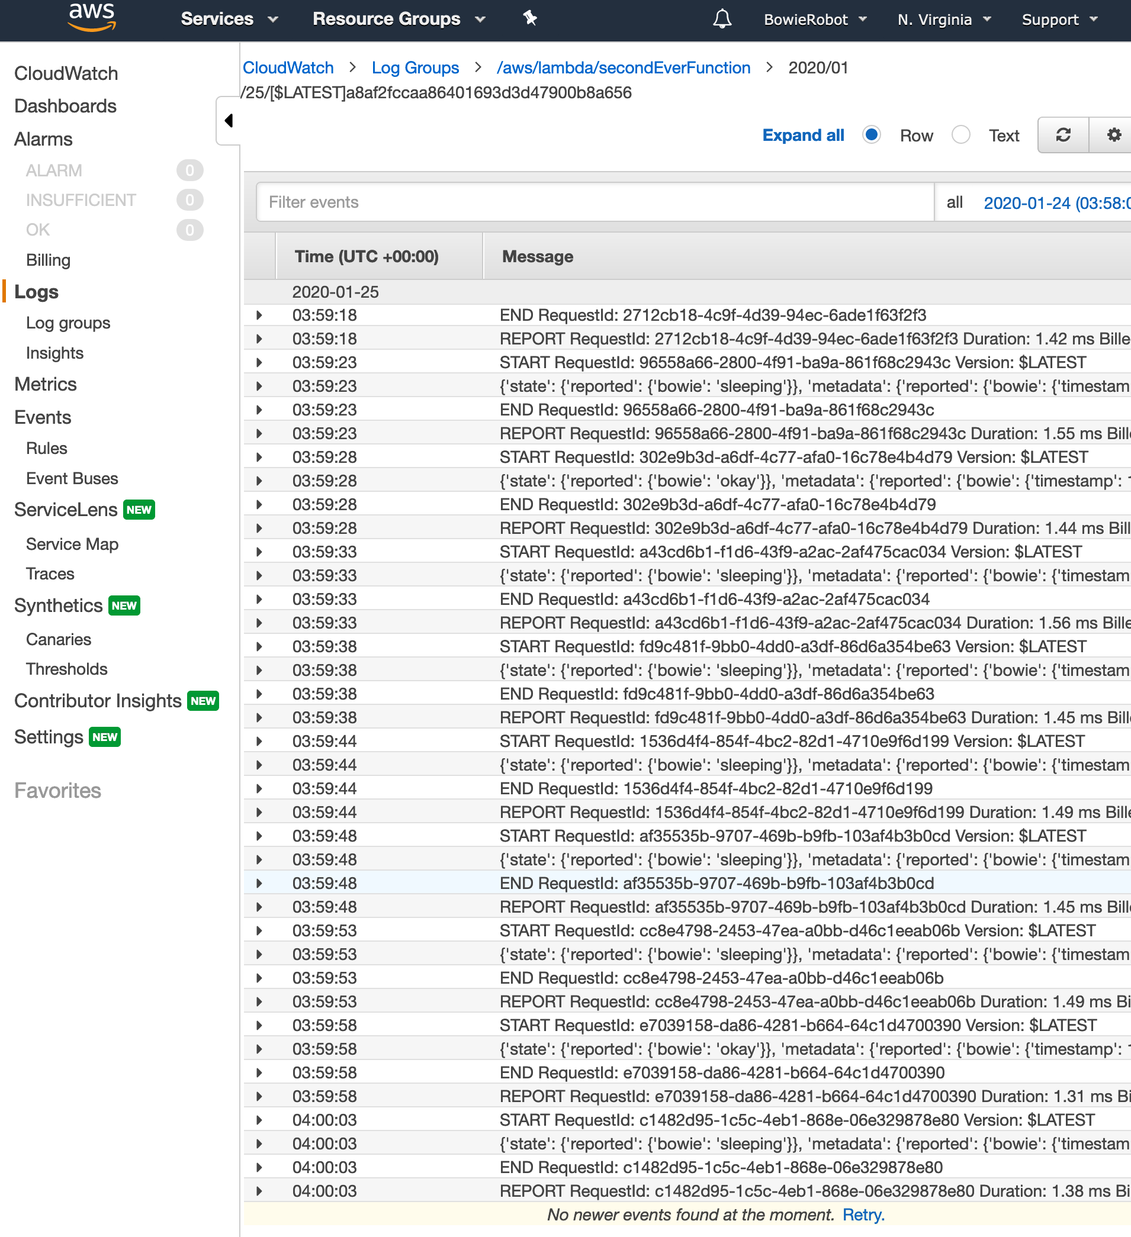Viewport: 1131px width, 1237px height.
Task: Open the Services menu
Action: pos(229,19)
